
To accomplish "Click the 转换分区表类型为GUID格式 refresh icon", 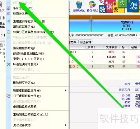I will pos(8,32).
